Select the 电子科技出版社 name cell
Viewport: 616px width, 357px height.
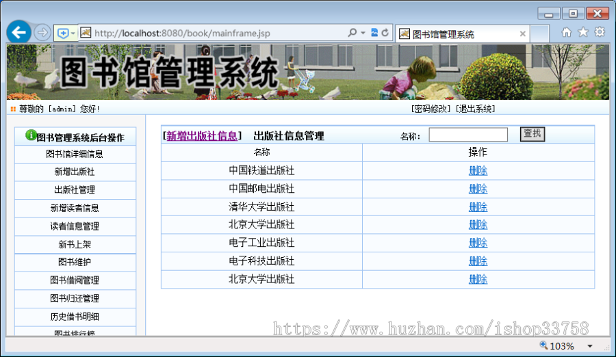[261, 261]
